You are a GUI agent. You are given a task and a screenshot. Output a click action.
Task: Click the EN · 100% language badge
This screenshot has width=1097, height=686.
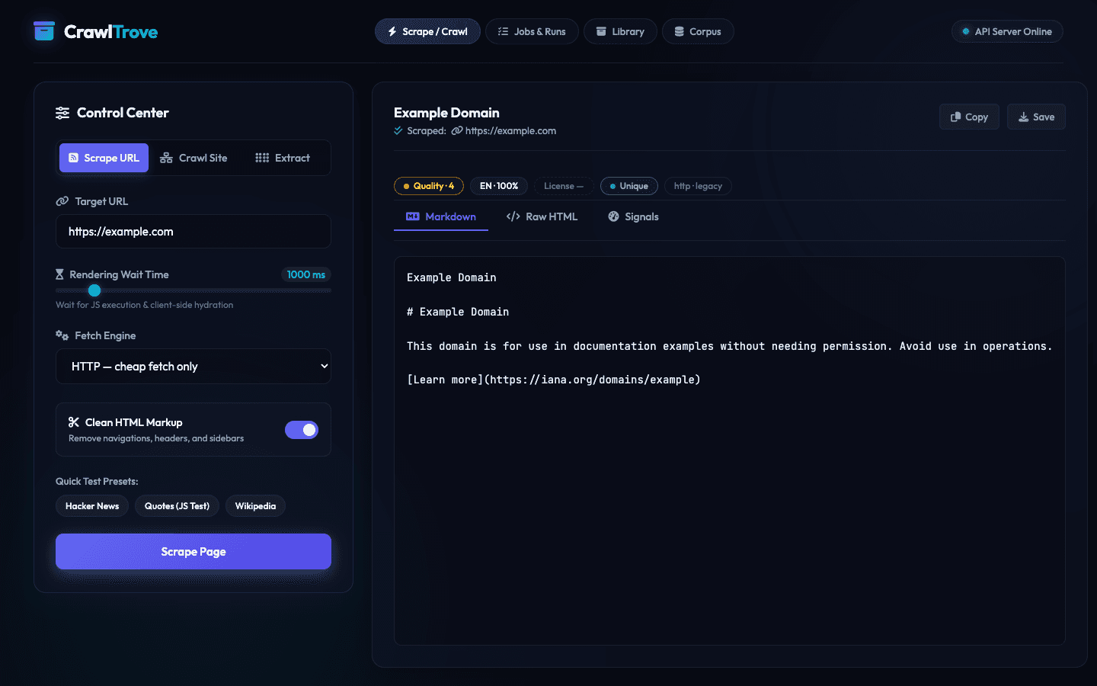point(499,186)
